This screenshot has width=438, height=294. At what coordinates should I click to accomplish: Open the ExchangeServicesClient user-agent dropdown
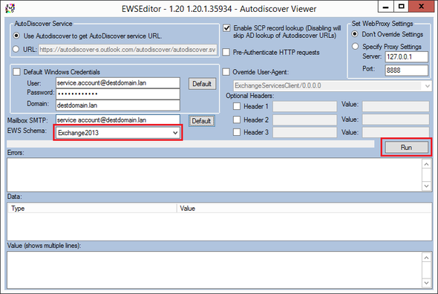click(333, 86)
